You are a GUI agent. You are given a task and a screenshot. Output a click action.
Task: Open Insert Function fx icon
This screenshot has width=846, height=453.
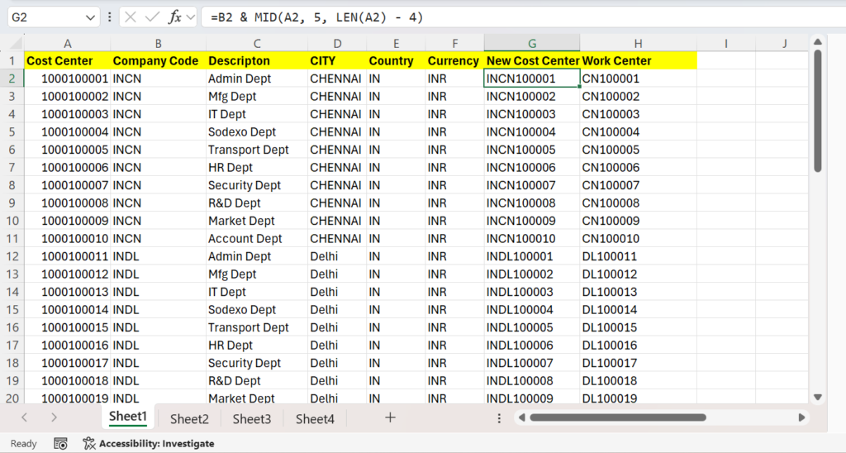coord(175,17)
